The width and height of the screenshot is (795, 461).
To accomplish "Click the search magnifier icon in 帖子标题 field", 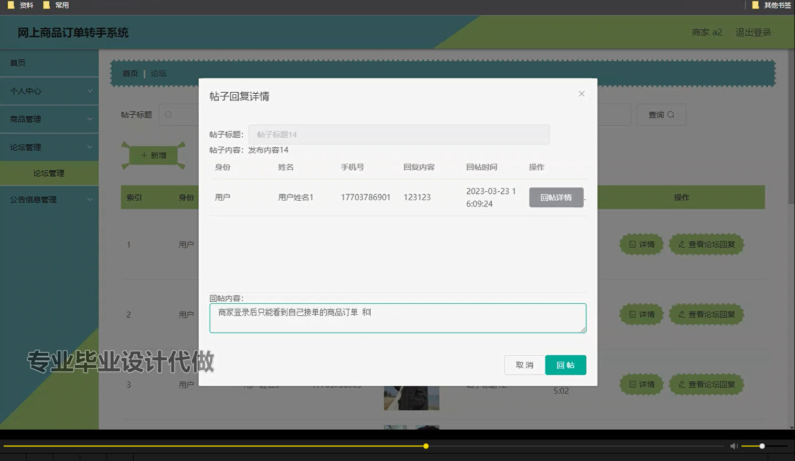I will pyautogui.click(x=167, y=114).
